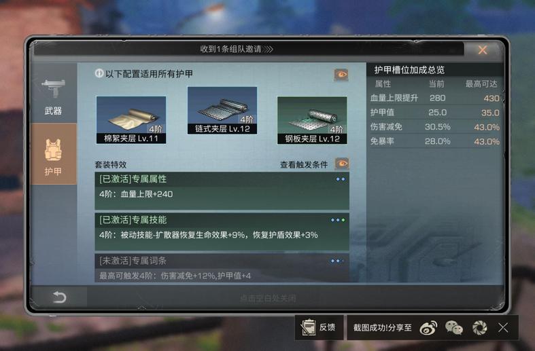Toggle the eye icon beside armor configuration
The image size is (535, 351).
(341, 74)
